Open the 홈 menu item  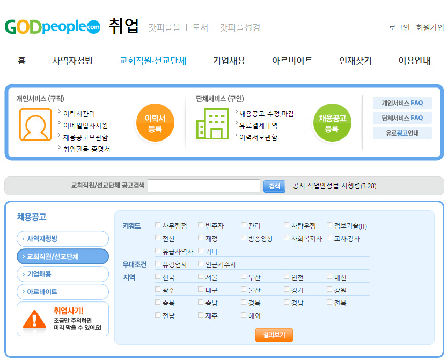(21, 61)
